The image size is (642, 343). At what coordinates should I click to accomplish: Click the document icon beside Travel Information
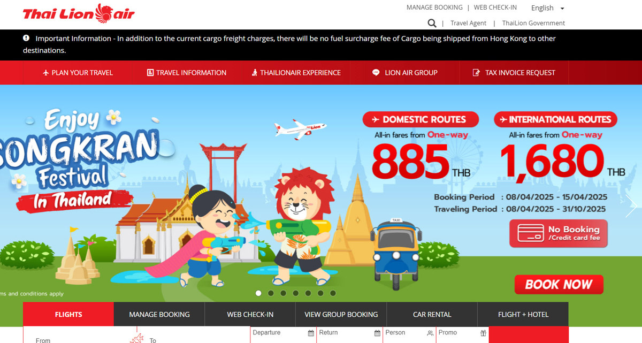pos(150,73)
